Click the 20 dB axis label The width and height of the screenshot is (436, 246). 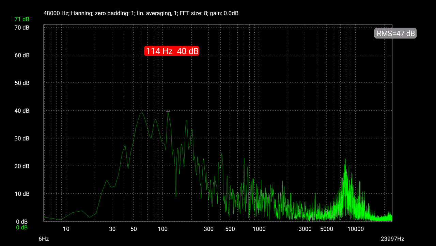point(22,166)
